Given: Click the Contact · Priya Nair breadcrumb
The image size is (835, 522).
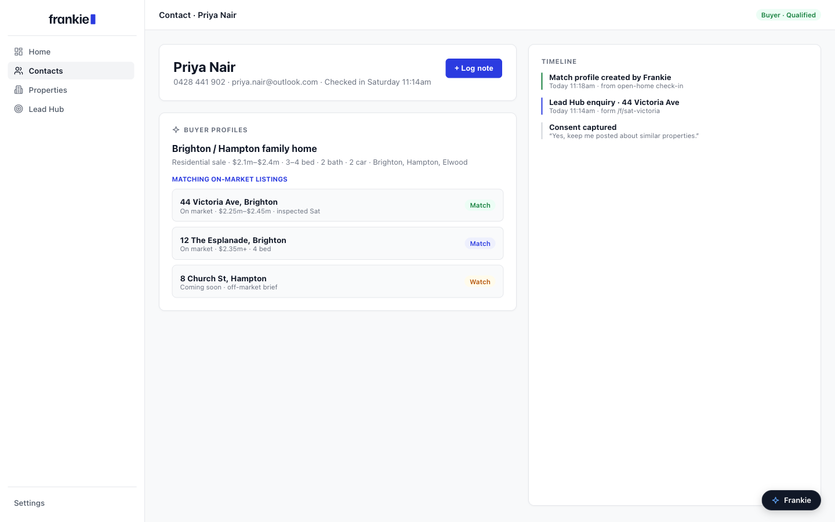Looking at the screenshot, I should [x=198, y=15].
